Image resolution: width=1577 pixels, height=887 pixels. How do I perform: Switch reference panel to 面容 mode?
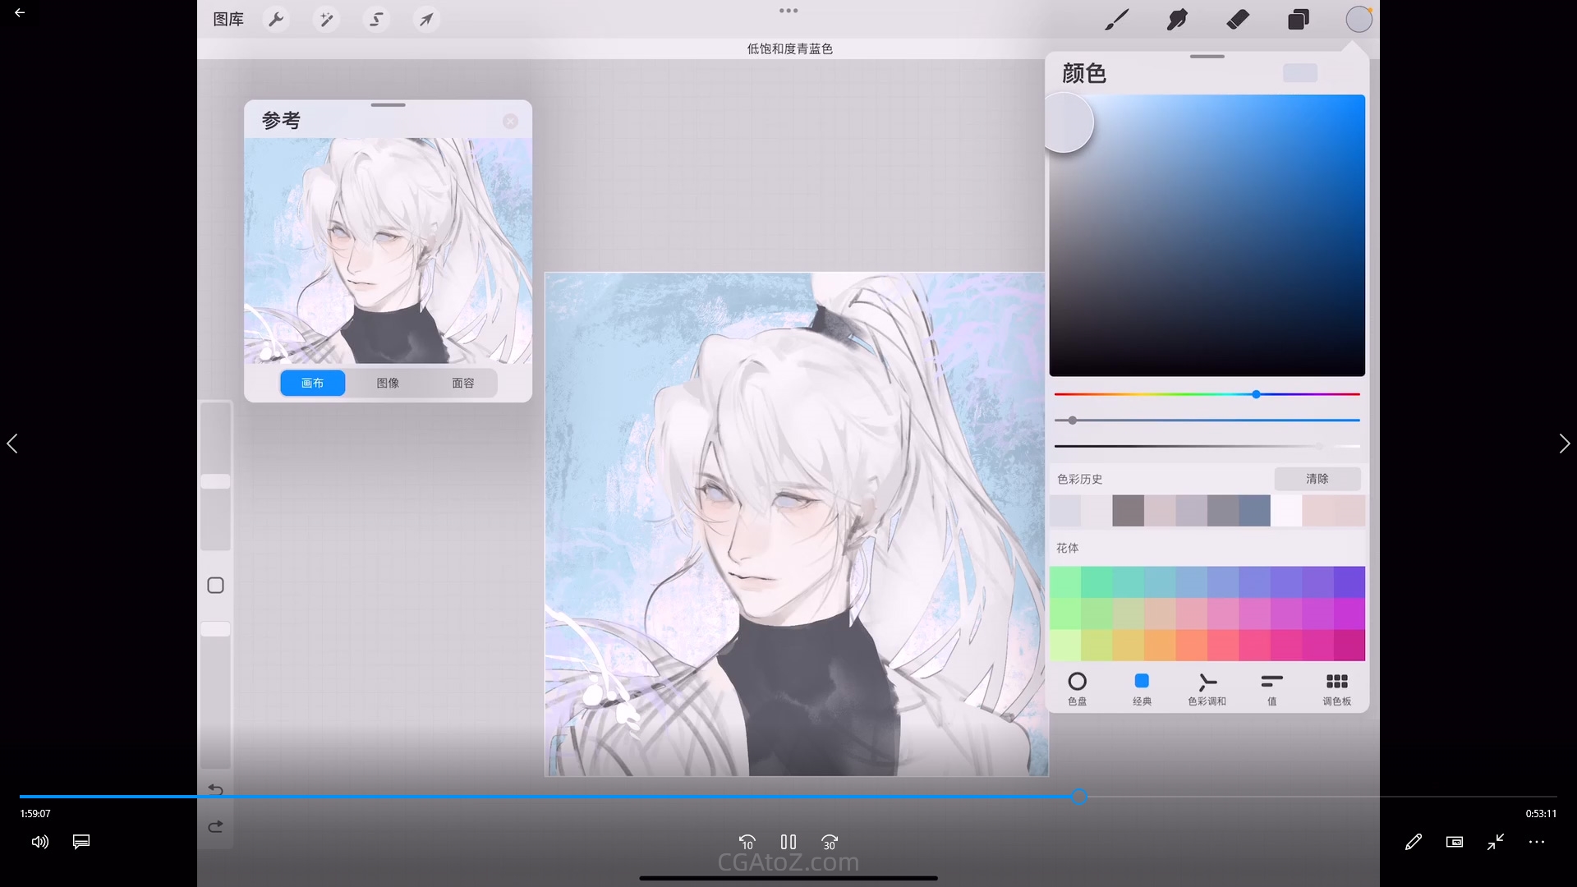pyautogui.click(x=463, y=383)
